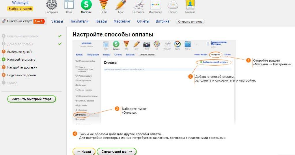Click the Открыть витрину button

(190, 21)
